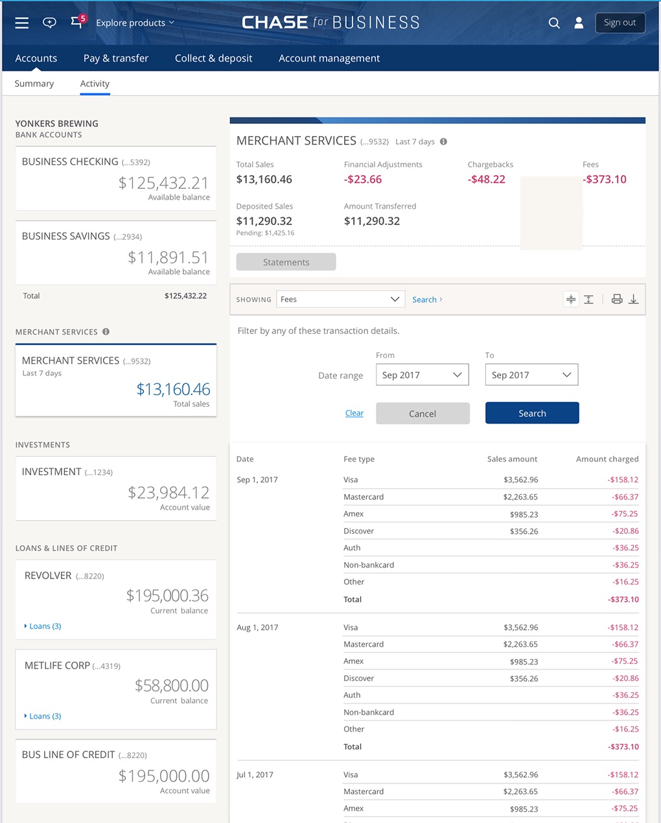Click Financial Adjustments -$23.66 value
The width and height of the screenshot is (661, 823).
(363, 180)
